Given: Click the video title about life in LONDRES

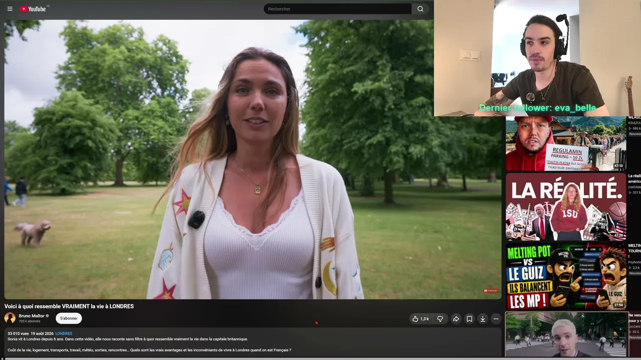Looking at the screenshot, I should tap(69, 306).
